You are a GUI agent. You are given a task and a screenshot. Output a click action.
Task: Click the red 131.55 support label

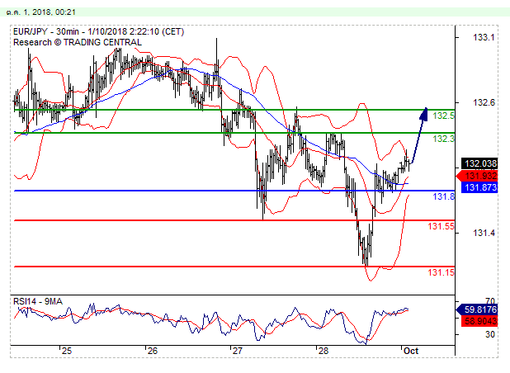(x=441, y=226)
